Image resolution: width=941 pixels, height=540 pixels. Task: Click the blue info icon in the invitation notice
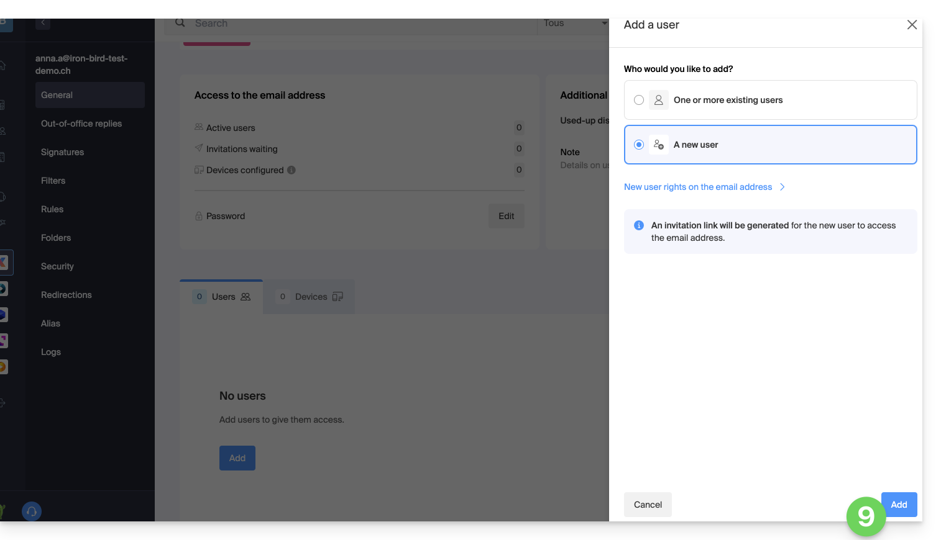639,225
